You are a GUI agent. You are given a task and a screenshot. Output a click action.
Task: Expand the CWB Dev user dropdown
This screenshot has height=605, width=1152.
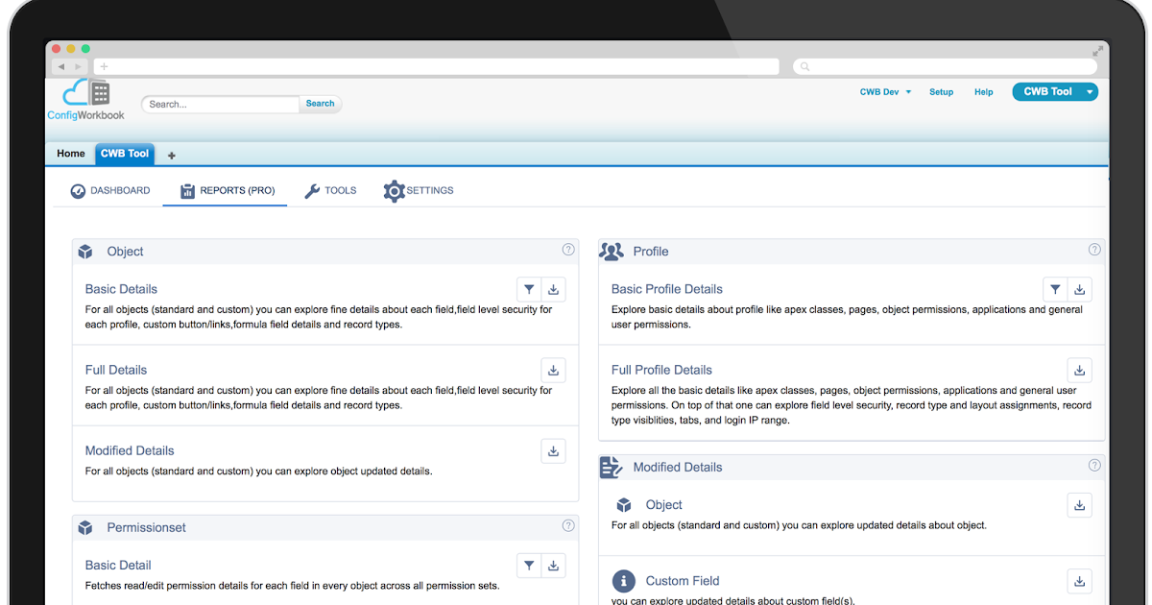(885, 92)
